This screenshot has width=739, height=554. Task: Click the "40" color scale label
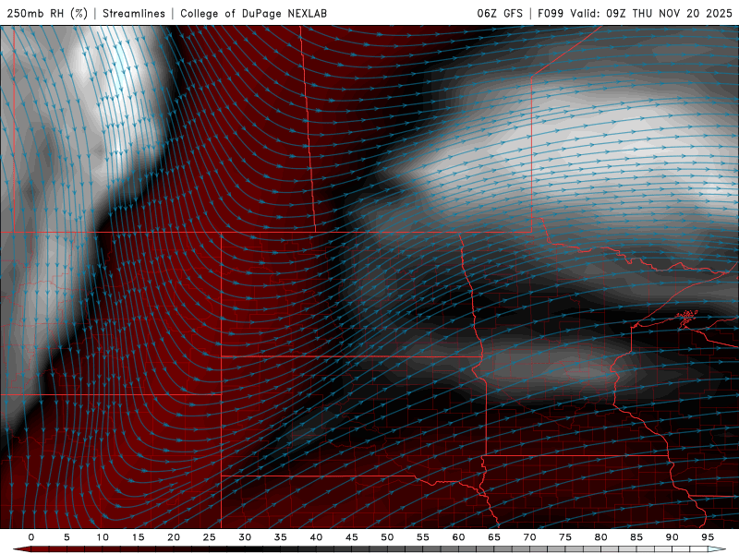pyautogui.click(x=316, y=537)
